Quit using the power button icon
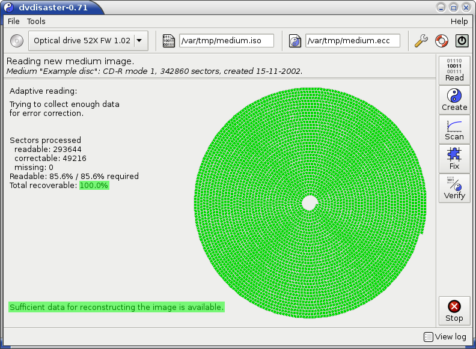476x349 pixels. click(x=462, y=41)
